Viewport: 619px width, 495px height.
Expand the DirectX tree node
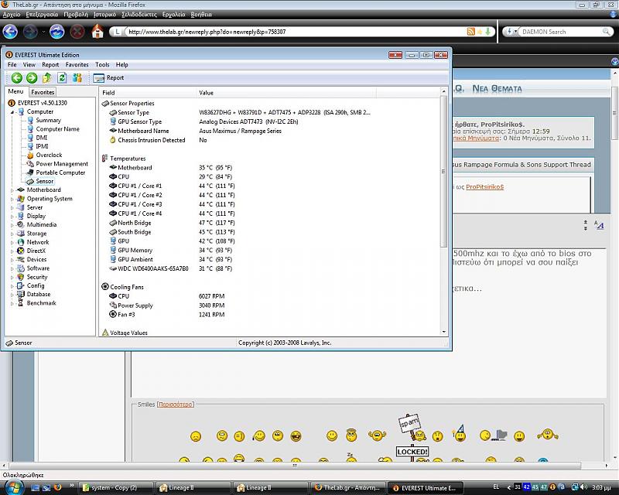click(12, 251)
